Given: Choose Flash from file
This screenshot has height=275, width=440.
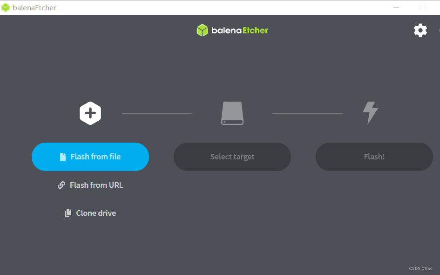Looking at the screenshot, I should pos(90,157).
